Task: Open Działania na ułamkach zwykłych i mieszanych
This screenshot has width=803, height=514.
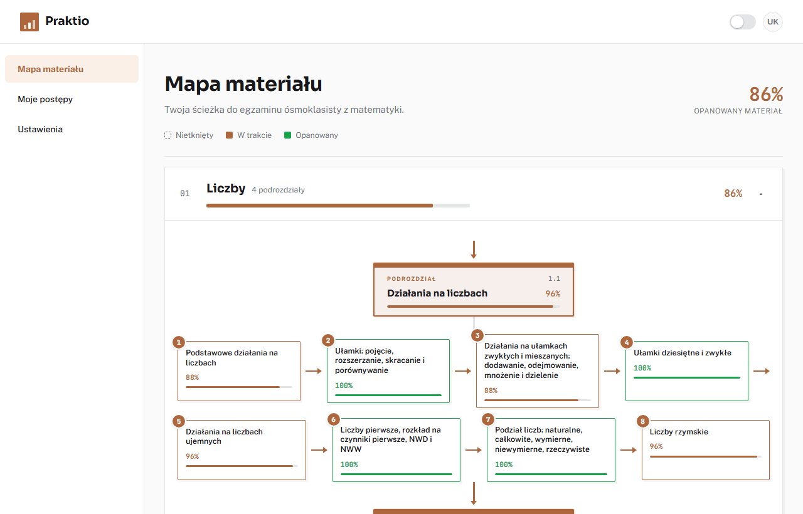Action: [538, 371]
